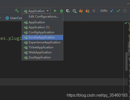Collapse the Application run configuration dropdown

(x=36, y=11)
